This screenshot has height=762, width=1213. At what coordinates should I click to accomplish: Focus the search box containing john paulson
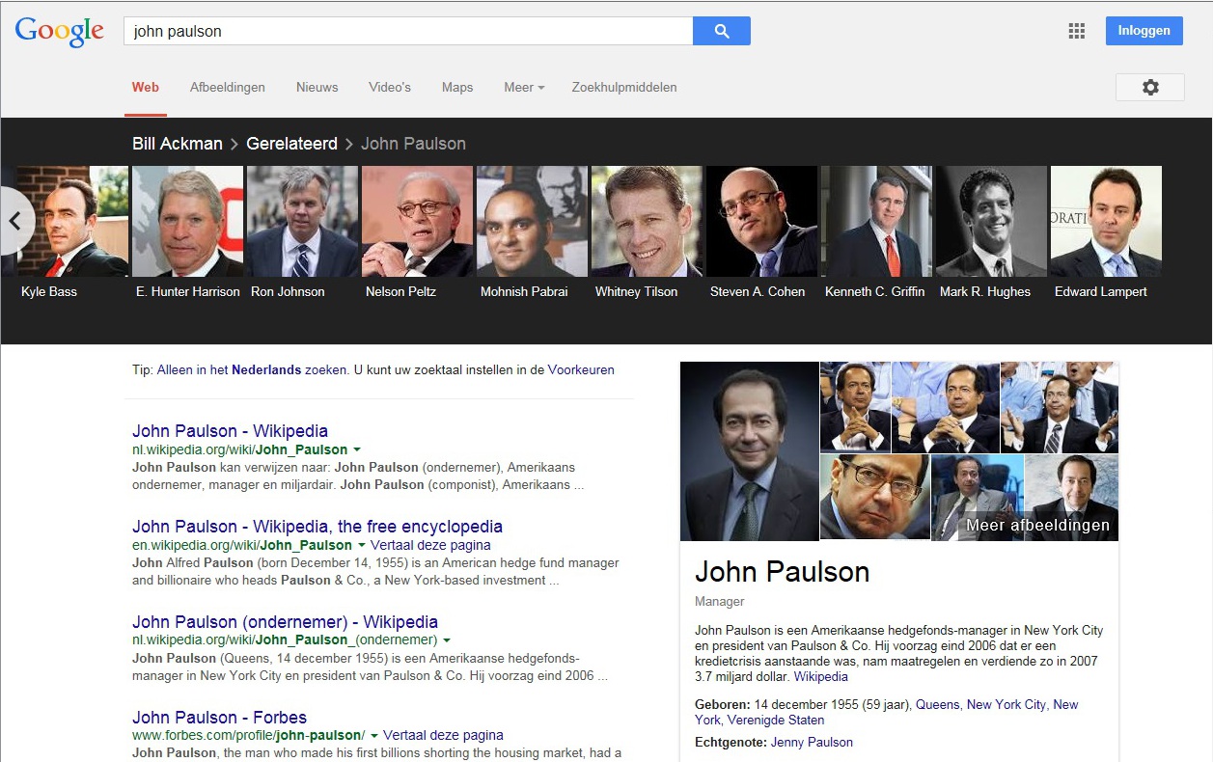pyautogui.click(x=408, y=31)
